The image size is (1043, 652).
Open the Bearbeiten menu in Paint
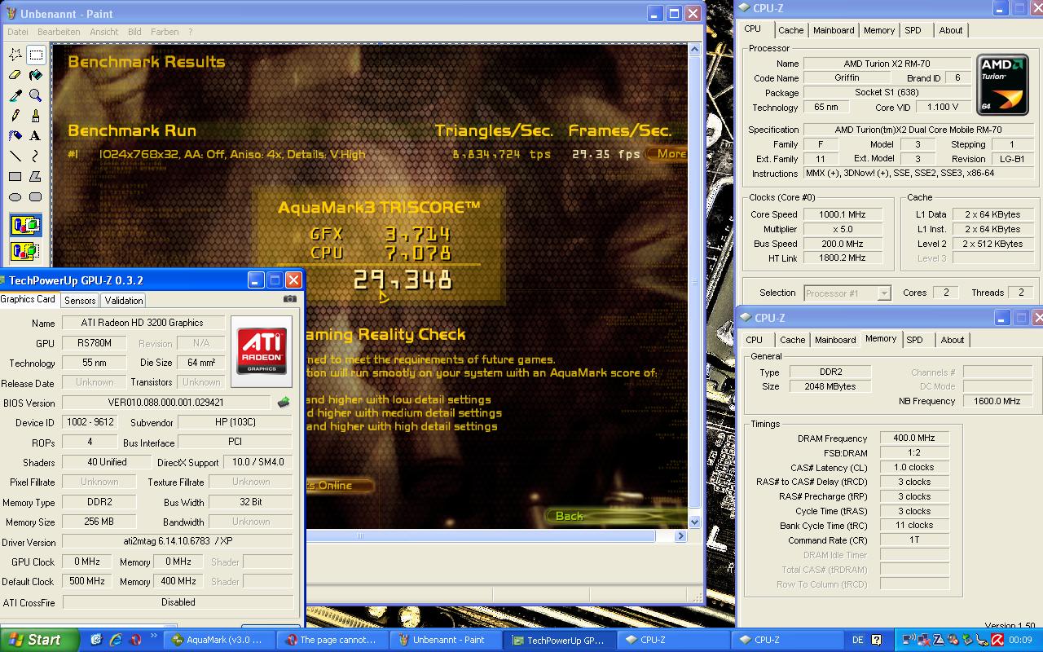(x=59, y=32)
